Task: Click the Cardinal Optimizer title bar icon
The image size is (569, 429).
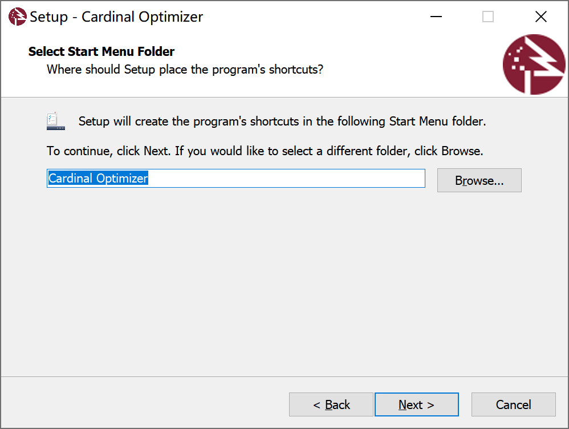Action: click(18, 17)
